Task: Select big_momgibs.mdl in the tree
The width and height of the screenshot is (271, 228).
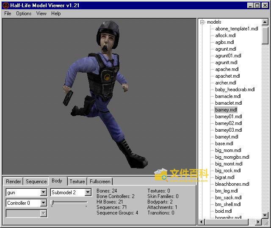Action: (232, 157)
